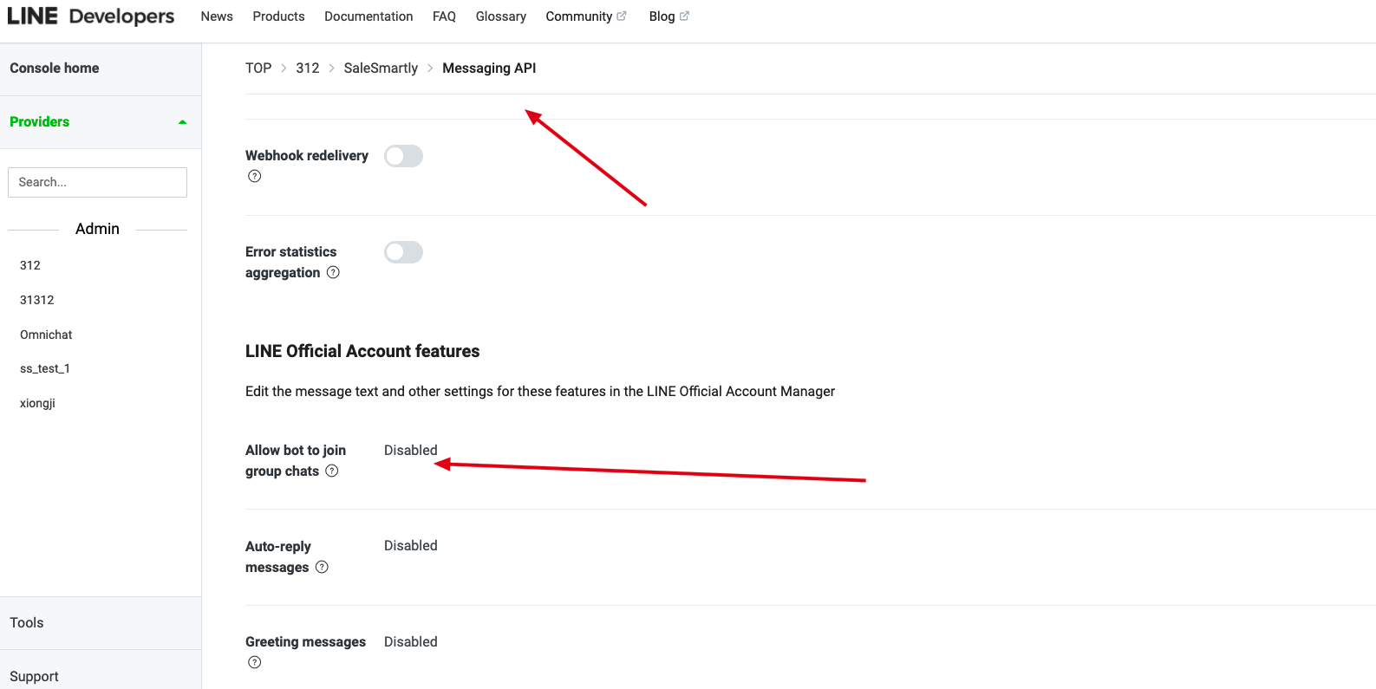Click the LINE Developers logo
This screenshot has height=689, width=1376.
90,16
